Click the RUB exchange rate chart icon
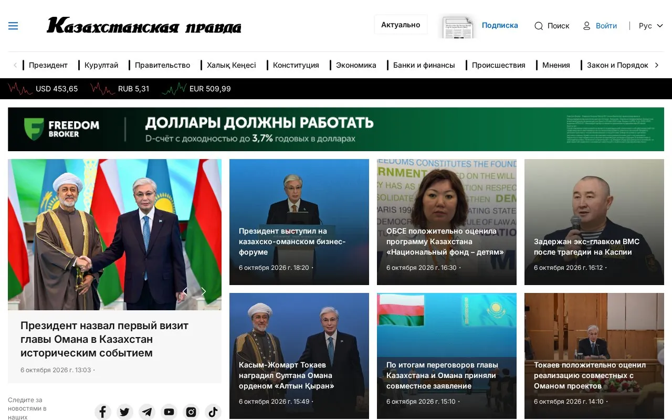The height and width of the screenshot is (420, 672). point(102,89)
